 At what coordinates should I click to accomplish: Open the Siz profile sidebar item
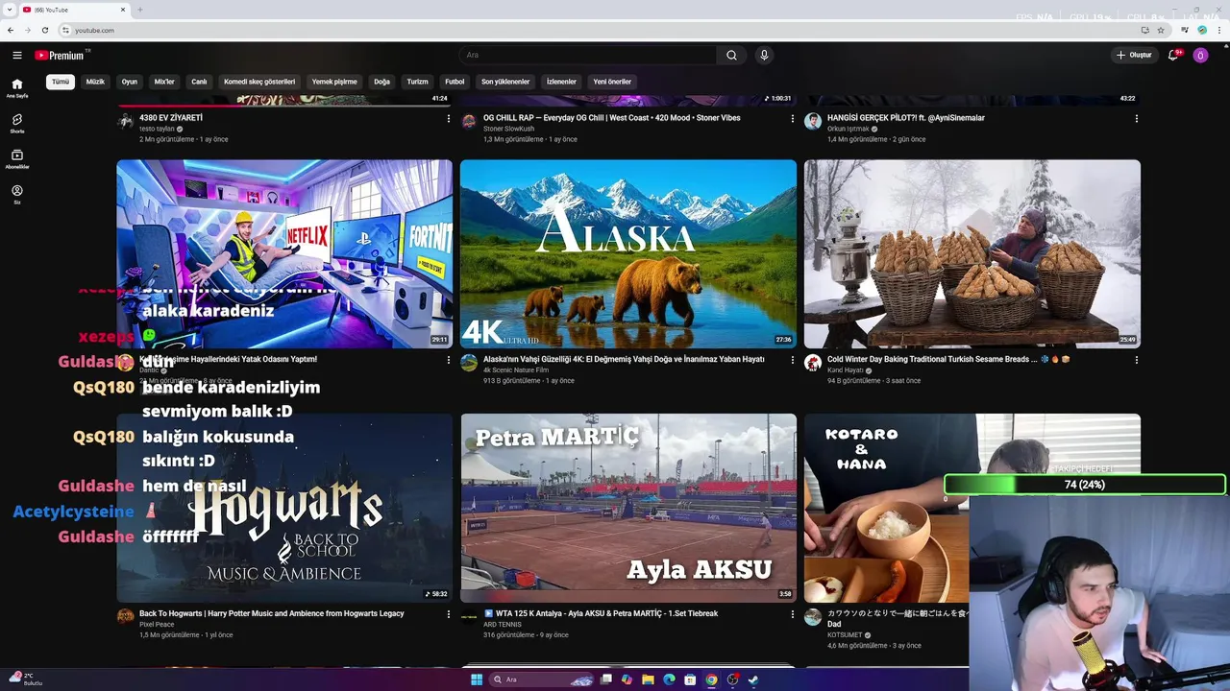[17, 195]
